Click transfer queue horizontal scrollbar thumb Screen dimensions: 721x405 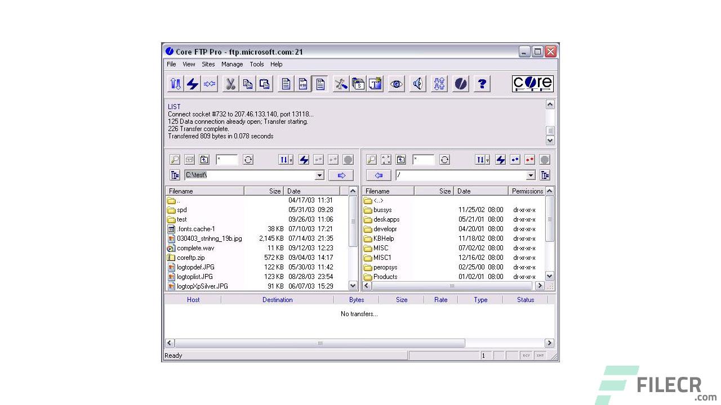[x=320, y=343]
